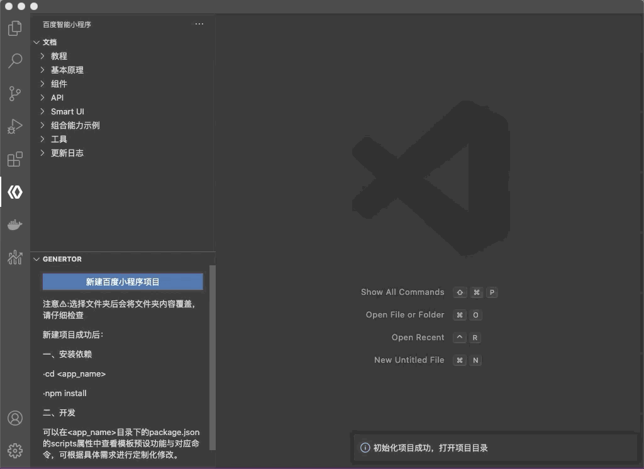Open the chart analytics extension icon
This screenshot has width=644, height=469.
tap(15, 258)
